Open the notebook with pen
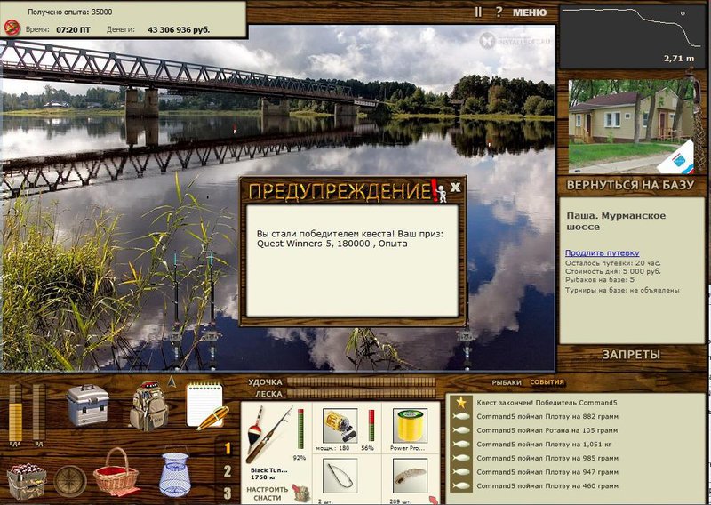Viewport: 711px width, 505px height. tap(206, 405)
